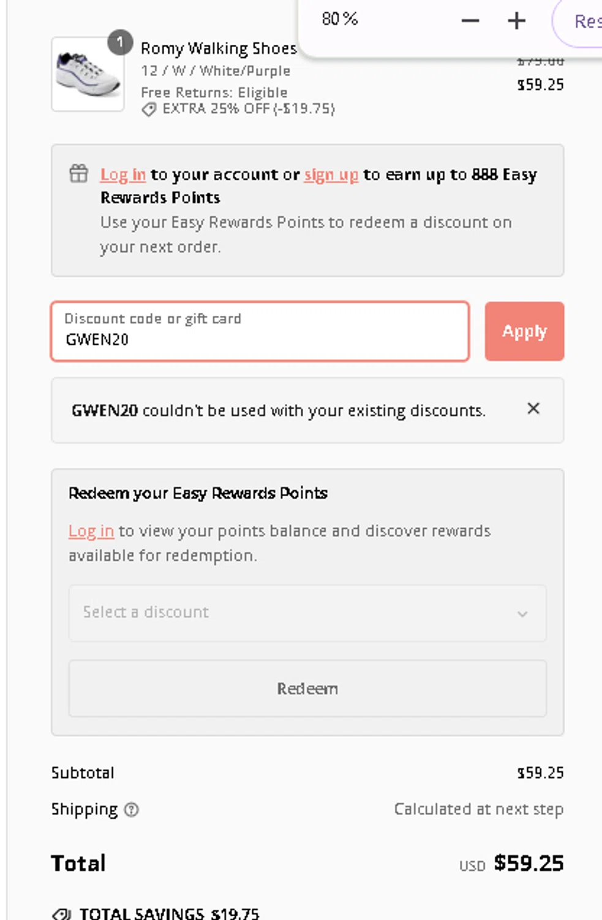
Task: Click the quantity badge on shoe thumbnail
Action: pyautogui.click(x=120, y=42)
